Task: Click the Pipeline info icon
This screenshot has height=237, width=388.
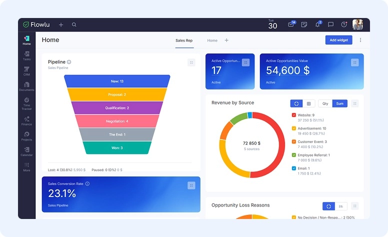Action: tap(69, 62)
